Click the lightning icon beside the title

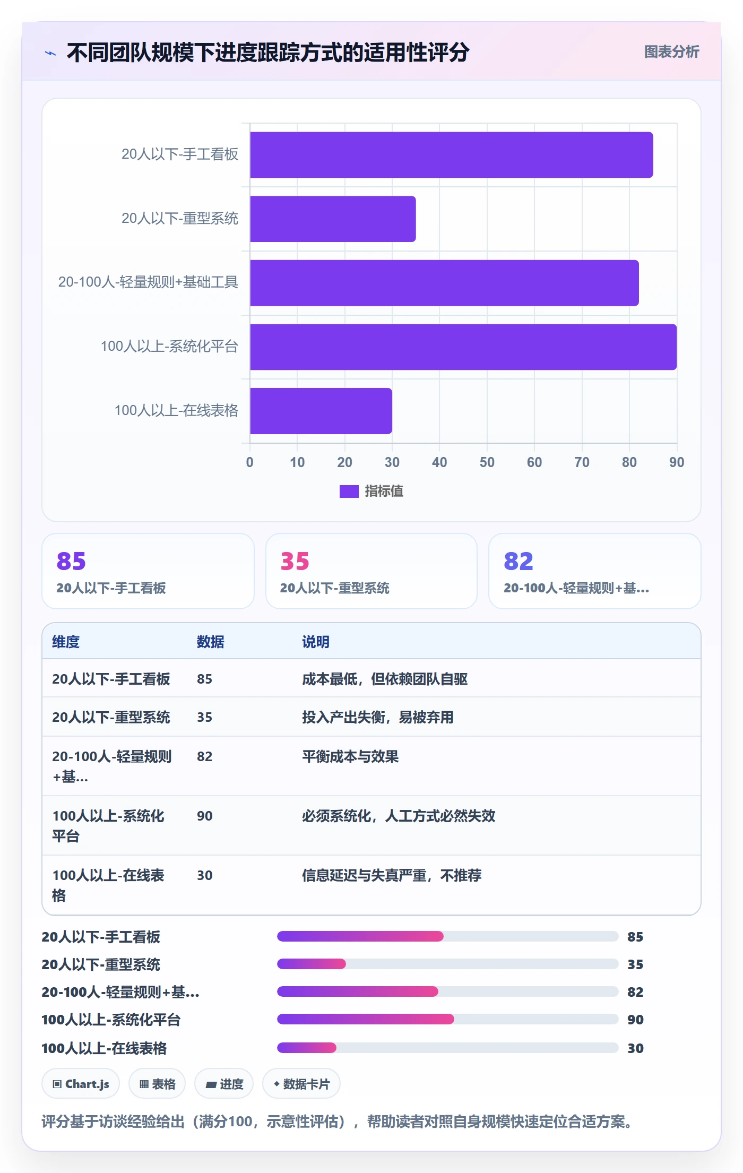tap(50, 53)
